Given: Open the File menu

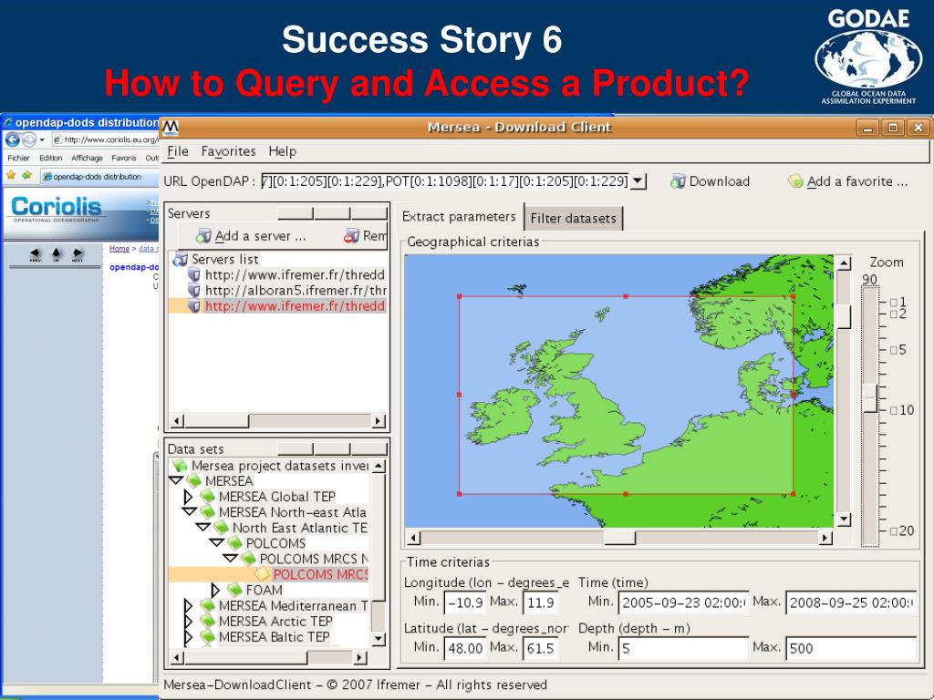Looking at the screenshot, I should click(x=178, y=151).
